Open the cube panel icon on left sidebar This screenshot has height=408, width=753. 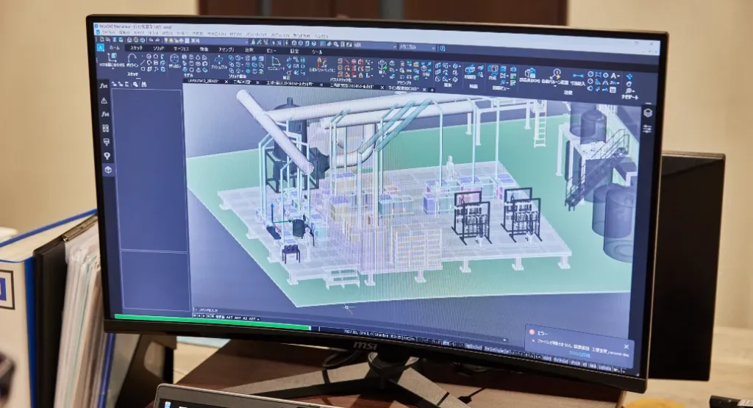click(x=107, y=170)
